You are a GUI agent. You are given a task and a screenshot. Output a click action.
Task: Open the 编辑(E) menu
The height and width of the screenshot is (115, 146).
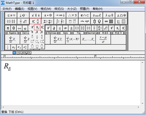click(20, 9)
